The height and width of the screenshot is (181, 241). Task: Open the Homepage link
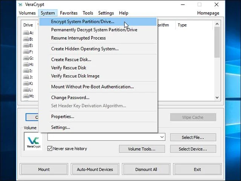click(x=208, y=13)
